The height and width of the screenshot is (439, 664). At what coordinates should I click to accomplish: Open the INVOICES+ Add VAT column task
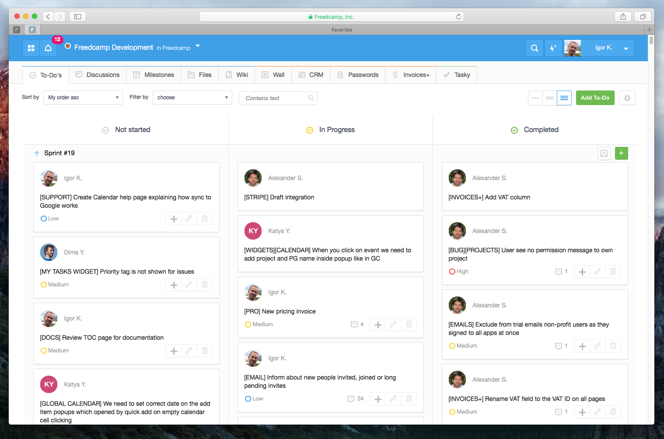click(489, 197)
